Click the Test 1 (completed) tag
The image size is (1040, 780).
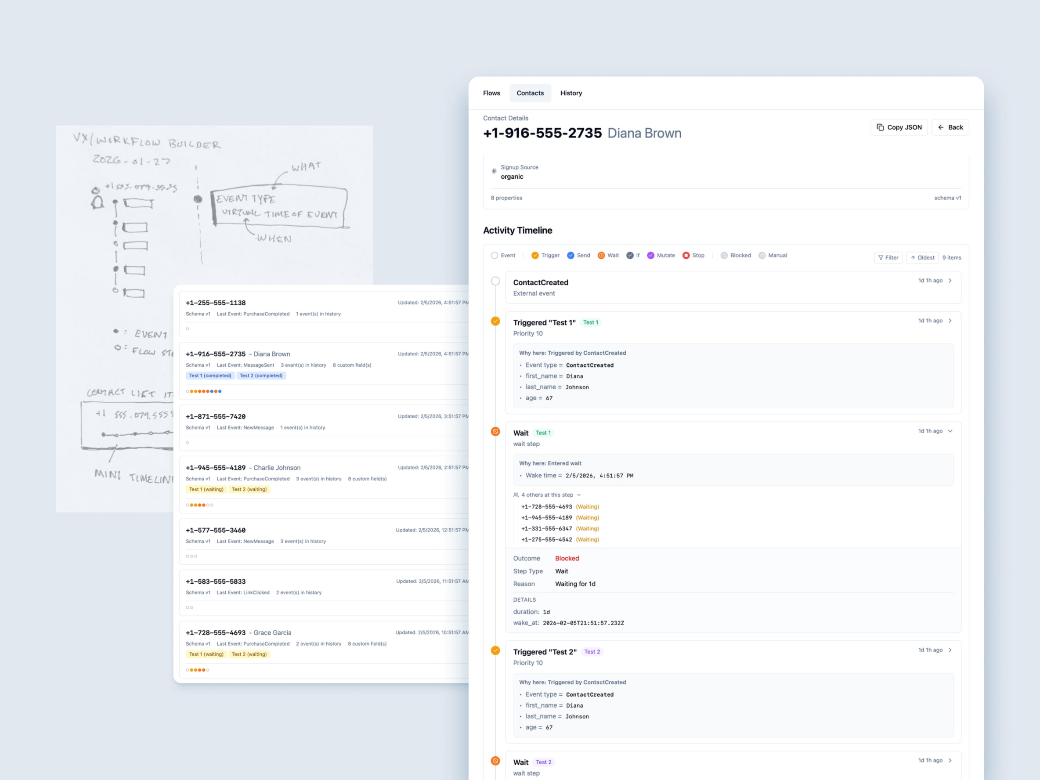(210, 376)
